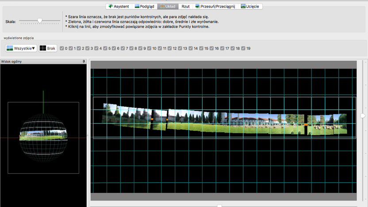
Task: Toggle image 7 checkbox
Action: click(x=123, y=48)
